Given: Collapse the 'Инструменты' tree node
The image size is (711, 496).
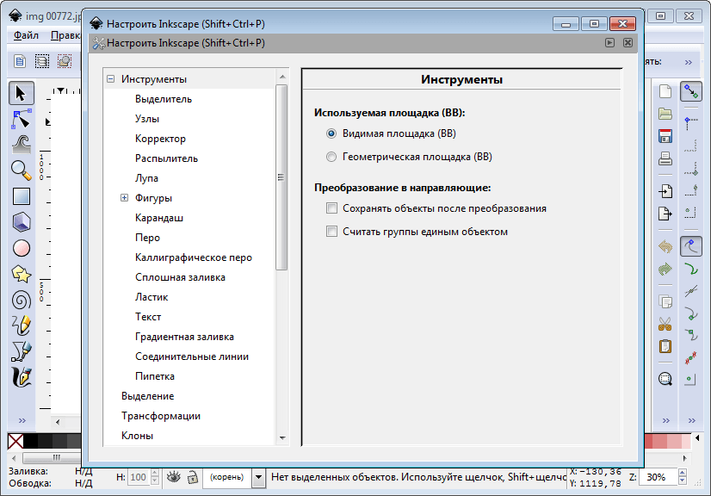Looking at the screenshot, I should point(111,79).
